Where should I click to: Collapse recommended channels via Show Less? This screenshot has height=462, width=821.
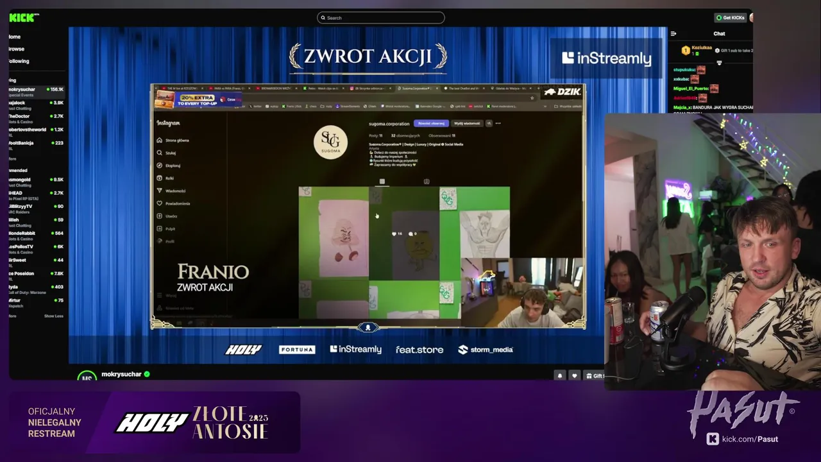[54, 316]
